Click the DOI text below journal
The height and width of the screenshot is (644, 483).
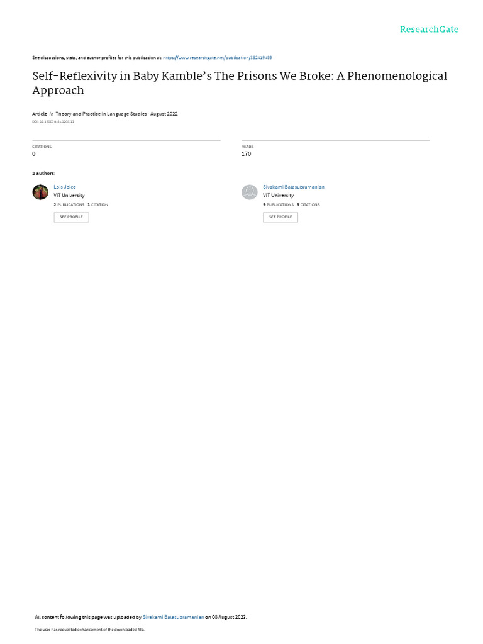pos(53,121)
